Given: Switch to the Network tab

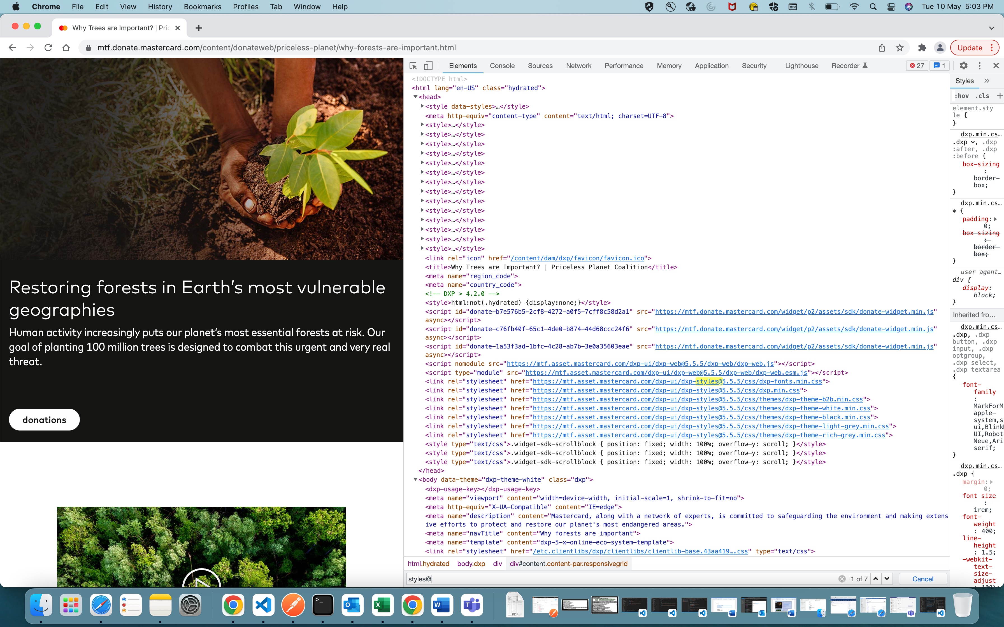Looking at the screenshot, I should (x=578, y=65).
